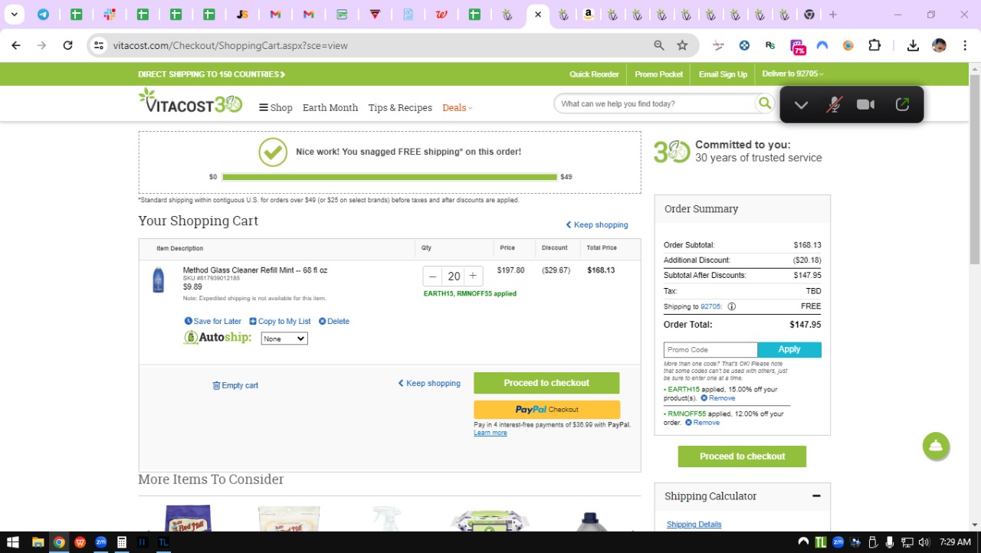
Task: Expand the Deals dropdown
Action: (x=458, y=108)
